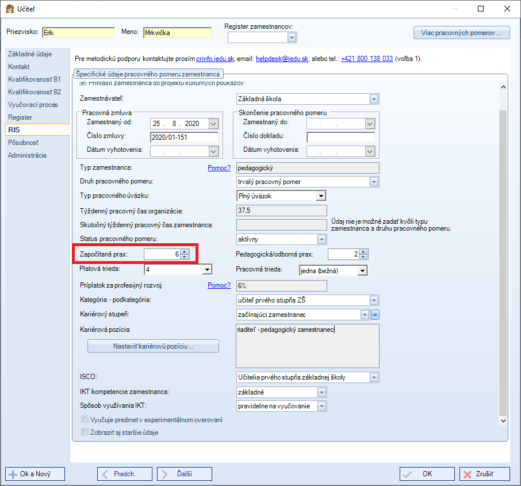This screenshot has width=521, height=486.
Task: Open Zamestnaný do date picker
Action: click(370, 124)
